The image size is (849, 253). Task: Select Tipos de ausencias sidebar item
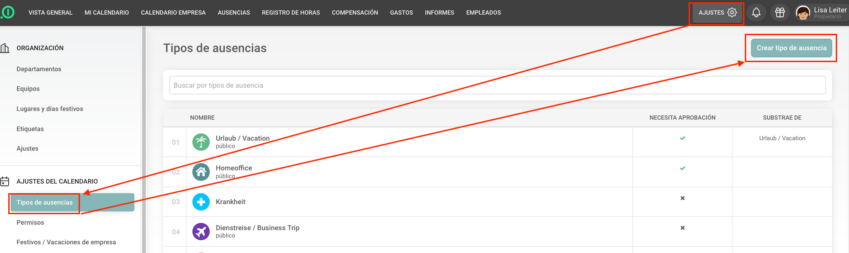tap(72, 202)
